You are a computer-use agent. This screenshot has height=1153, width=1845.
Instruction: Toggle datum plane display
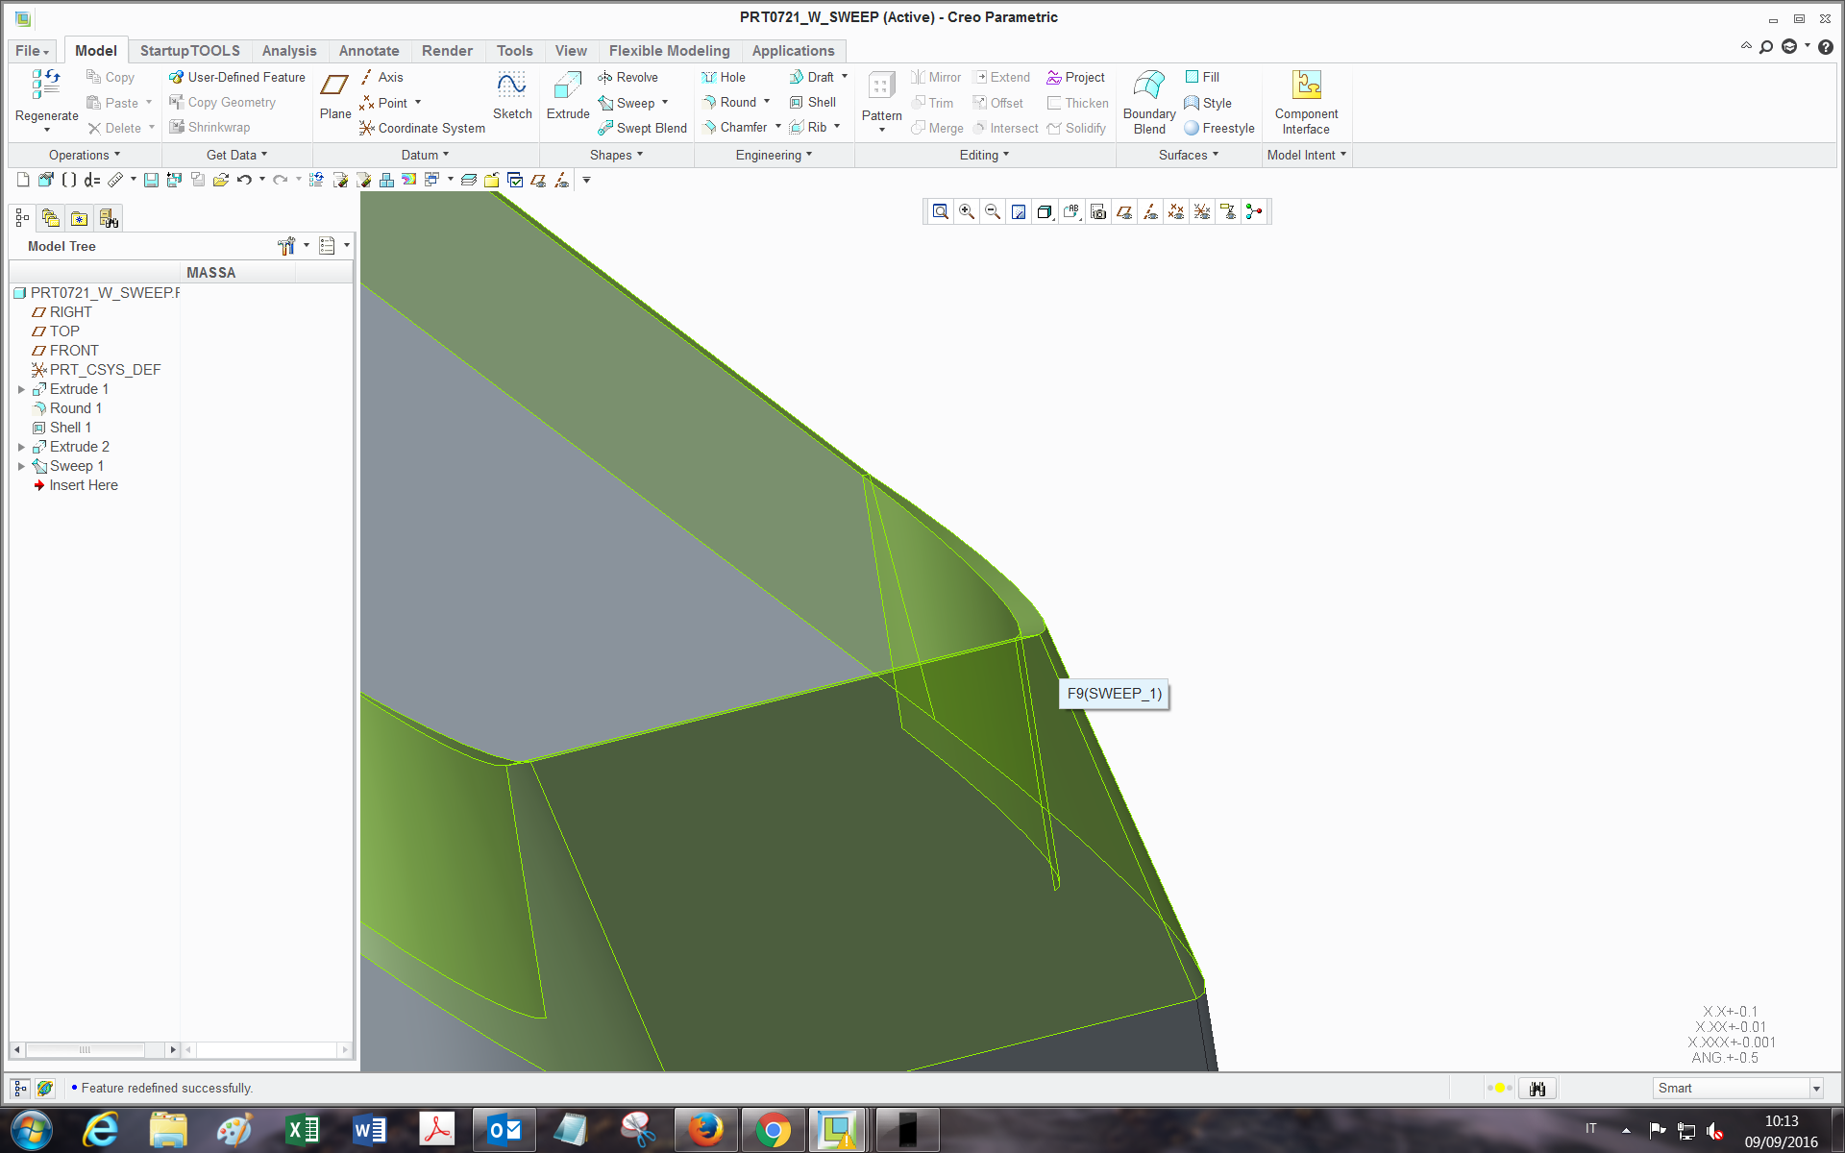1124,211
